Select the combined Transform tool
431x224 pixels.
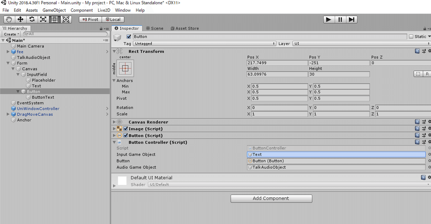[65, 19]
